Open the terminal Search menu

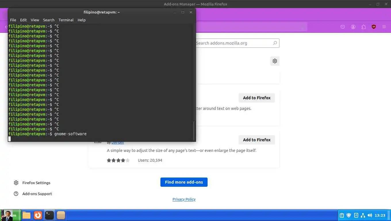49,20
